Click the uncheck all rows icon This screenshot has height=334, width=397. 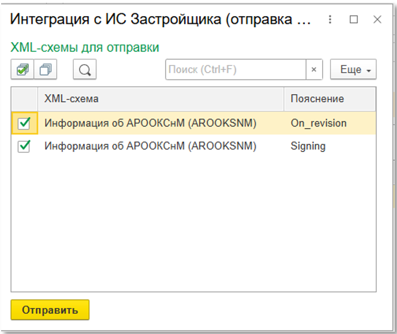pos(46,69)
